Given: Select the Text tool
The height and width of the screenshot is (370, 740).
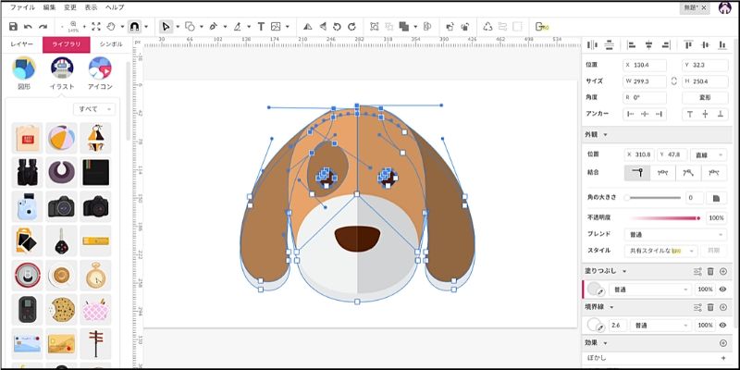Looking at the screenshot, I should (259, 27).
